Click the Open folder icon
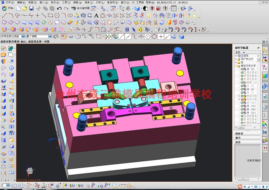 (x=25, y=8)
